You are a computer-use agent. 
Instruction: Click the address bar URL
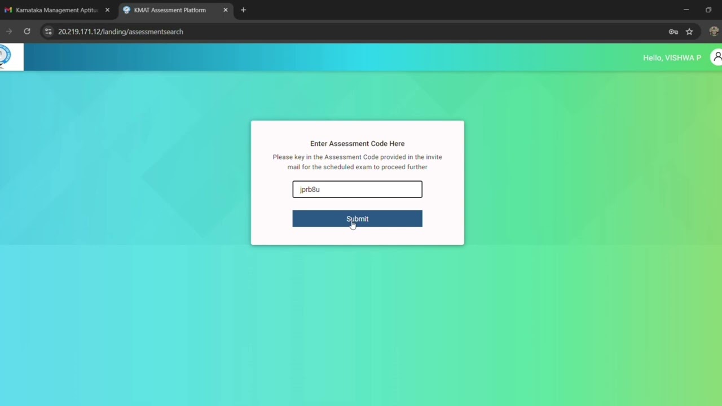tap(121, 32)
